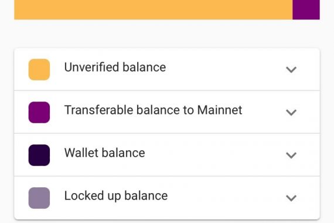Click the dark purple Wallet balance icon
Viewport: 334px width, 223px height.
pos(39,155)
